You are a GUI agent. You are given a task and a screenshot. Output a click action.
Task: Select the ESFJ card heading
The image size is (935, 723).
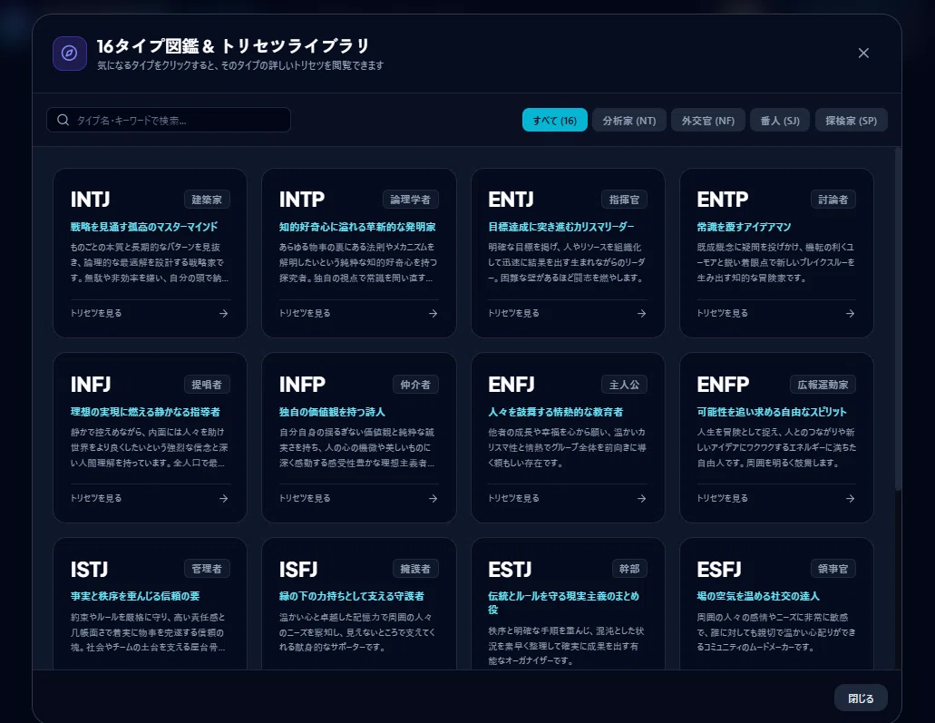pyautogui.click(x=719, y=570)
